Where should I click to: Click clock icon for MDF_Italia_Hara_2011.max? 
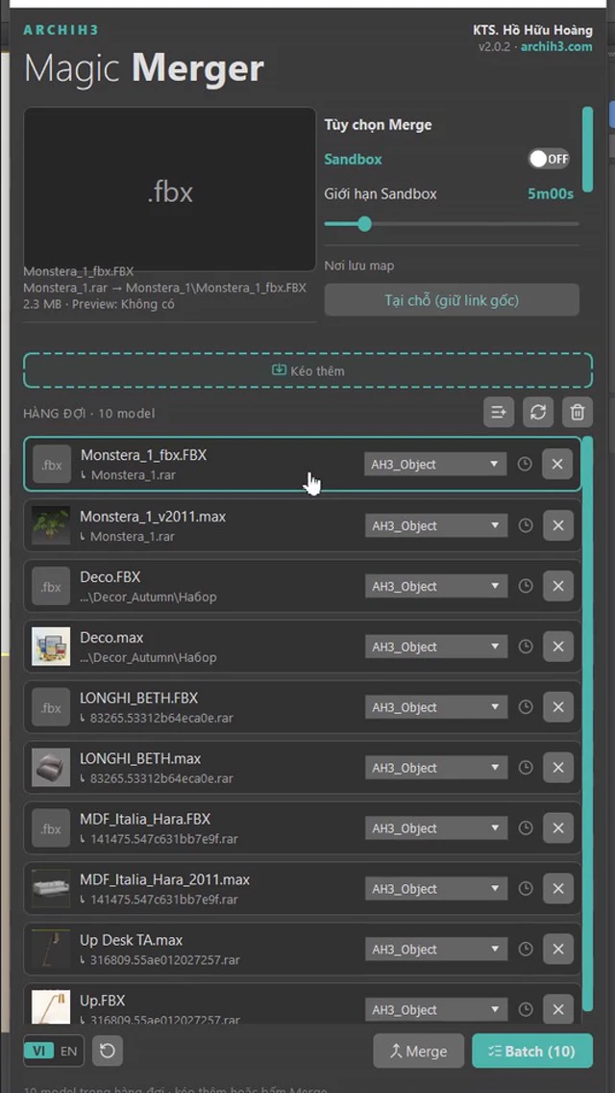click(x=526, y=889)
